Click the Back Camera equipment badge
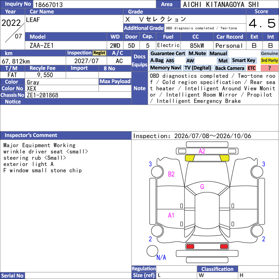This screenshot has height=279, width=279. tap(229, 68)
